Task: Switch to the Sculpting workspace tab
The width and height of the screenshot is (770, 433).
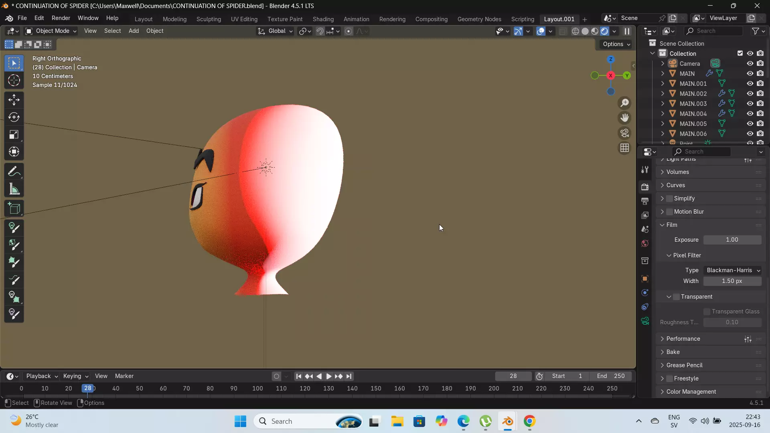Action: pyautogui.click(x=209, y=19)
